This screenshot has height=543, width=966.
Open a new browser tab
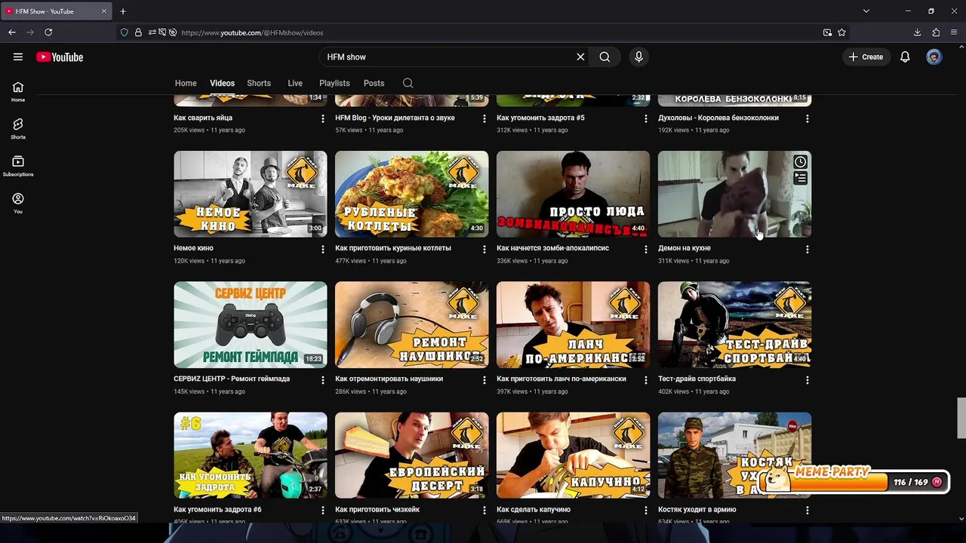coord(123,11)
